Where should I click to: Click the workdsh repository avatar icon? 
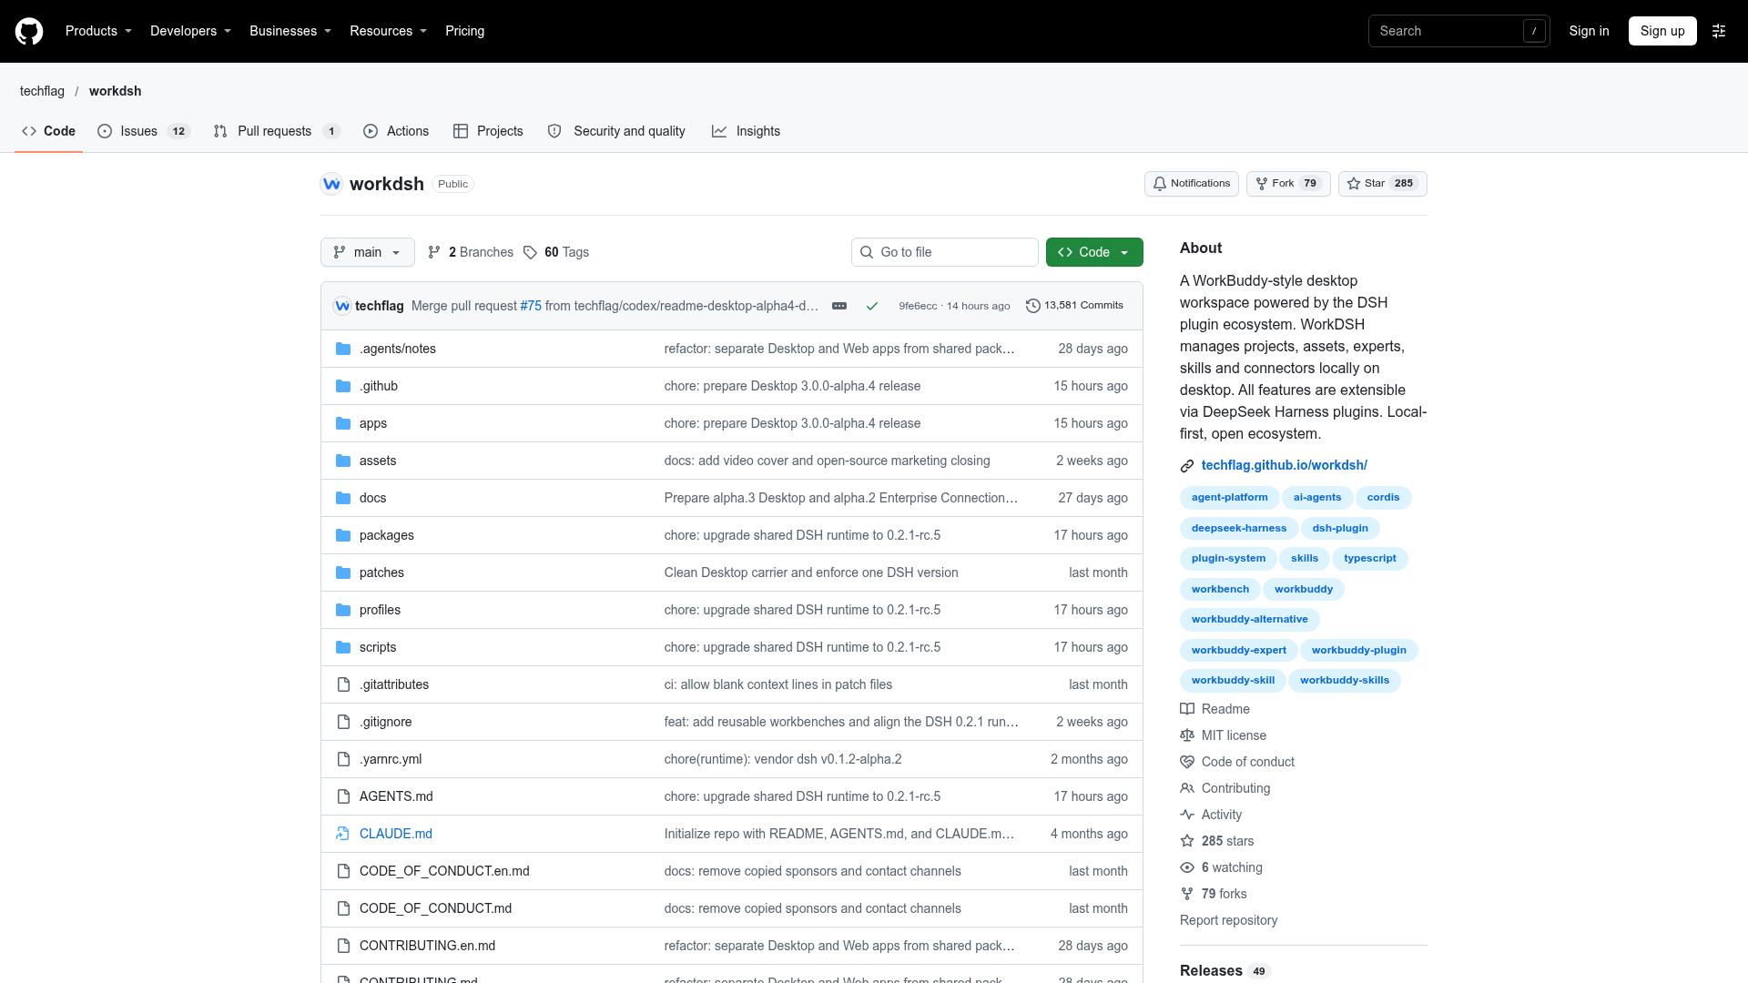coord(331,184)
